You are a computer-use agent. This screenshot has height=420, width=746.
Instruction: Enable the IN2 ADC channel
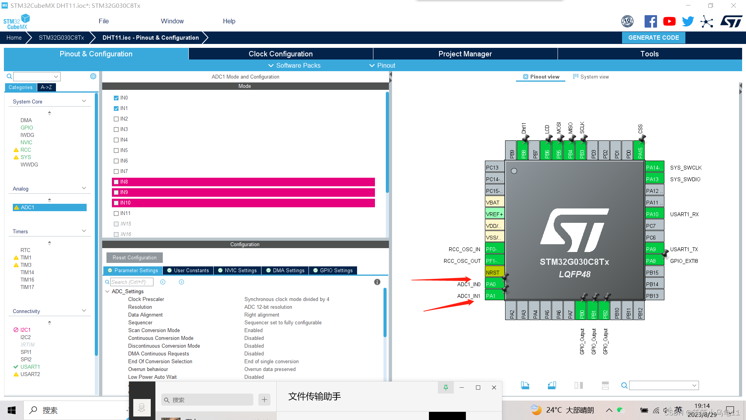(116, 119)
